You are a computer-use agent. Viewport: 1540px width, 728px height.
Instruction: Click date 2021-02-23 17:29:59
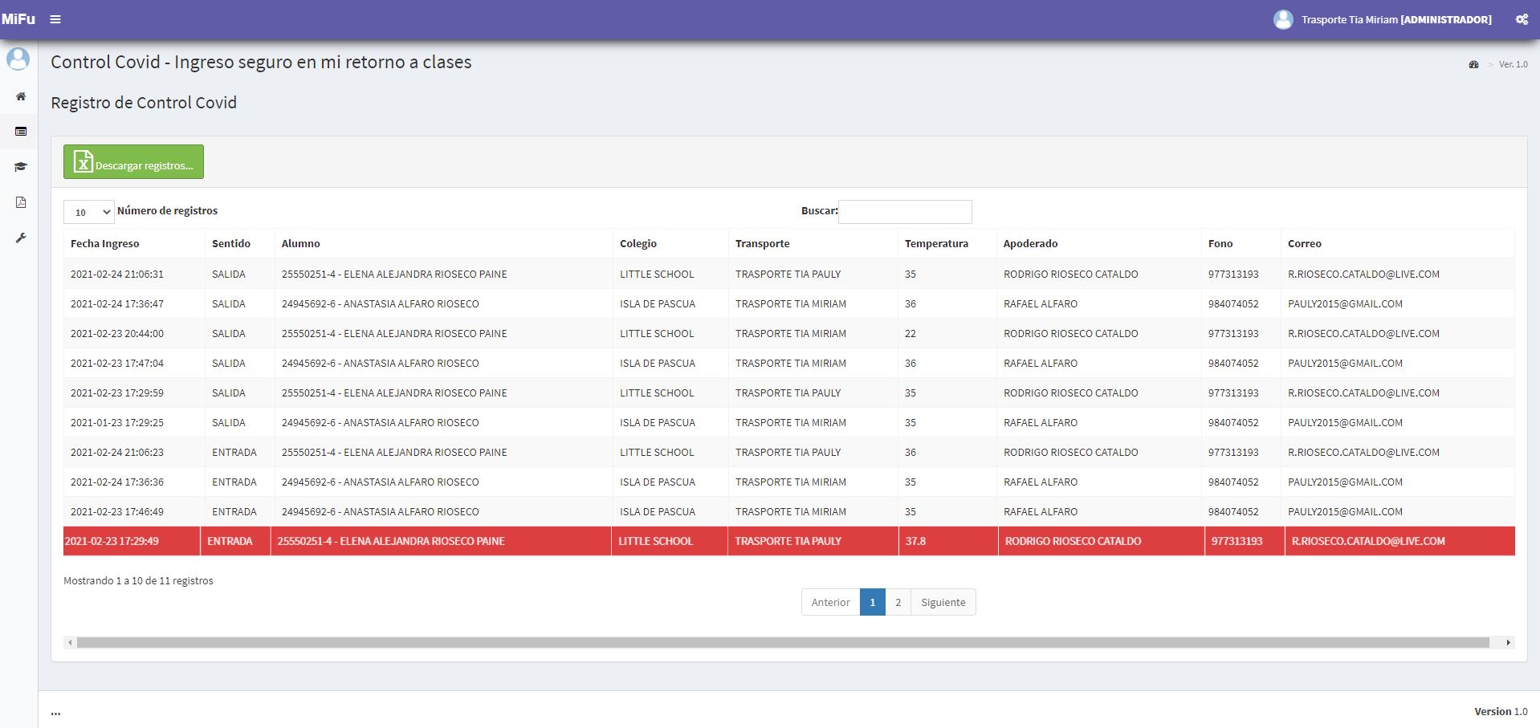[x=117, y=392]
